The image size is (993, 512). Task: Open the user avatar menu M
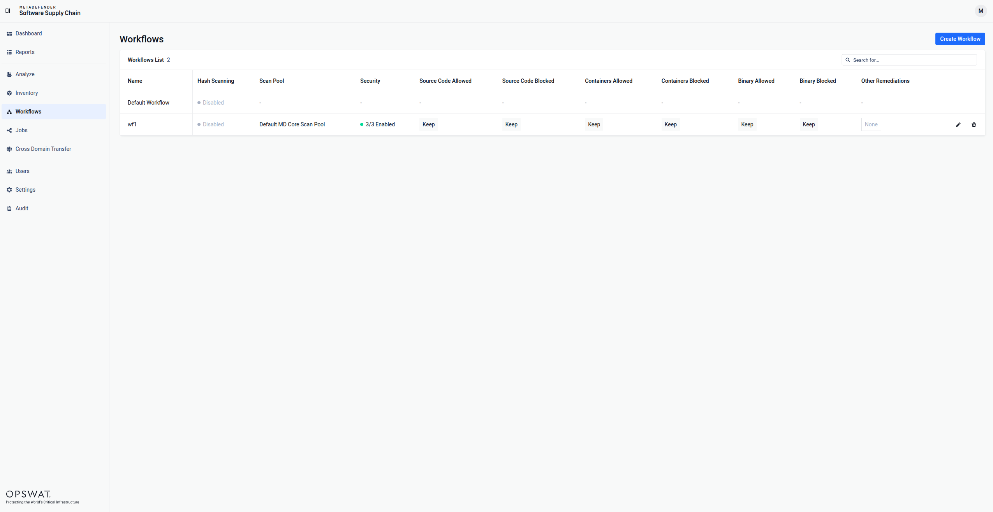pos(981,11)
